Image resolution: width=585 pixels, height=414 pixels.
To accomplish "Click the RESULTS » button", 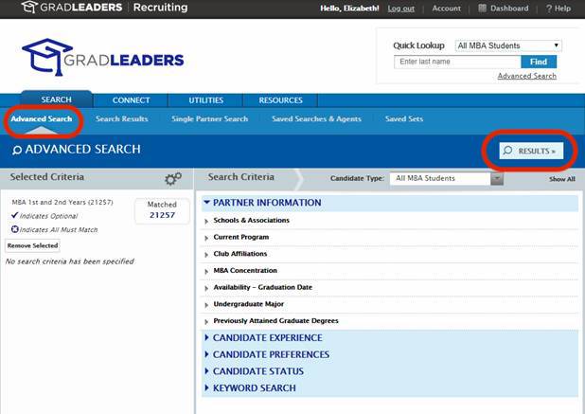I will pyautogui.click(x=531, y=151).
